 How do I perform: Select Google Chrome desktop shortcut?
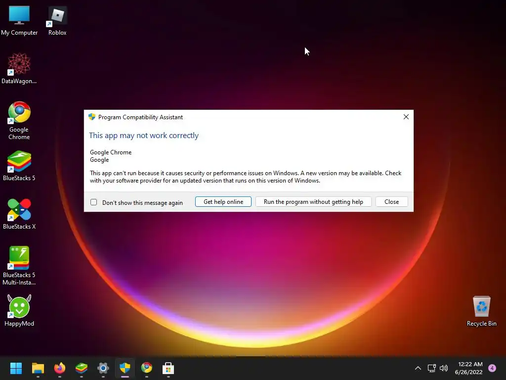pos(19,121)
